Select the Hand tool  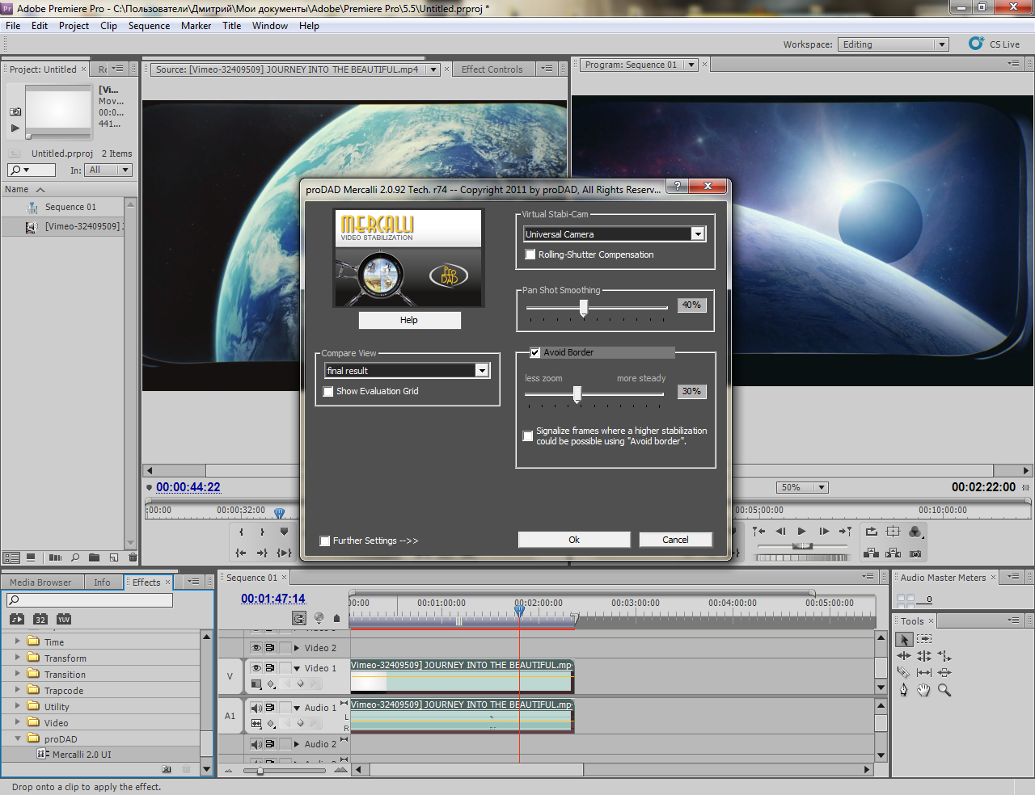pyautogui.click(x=923, y=690)
